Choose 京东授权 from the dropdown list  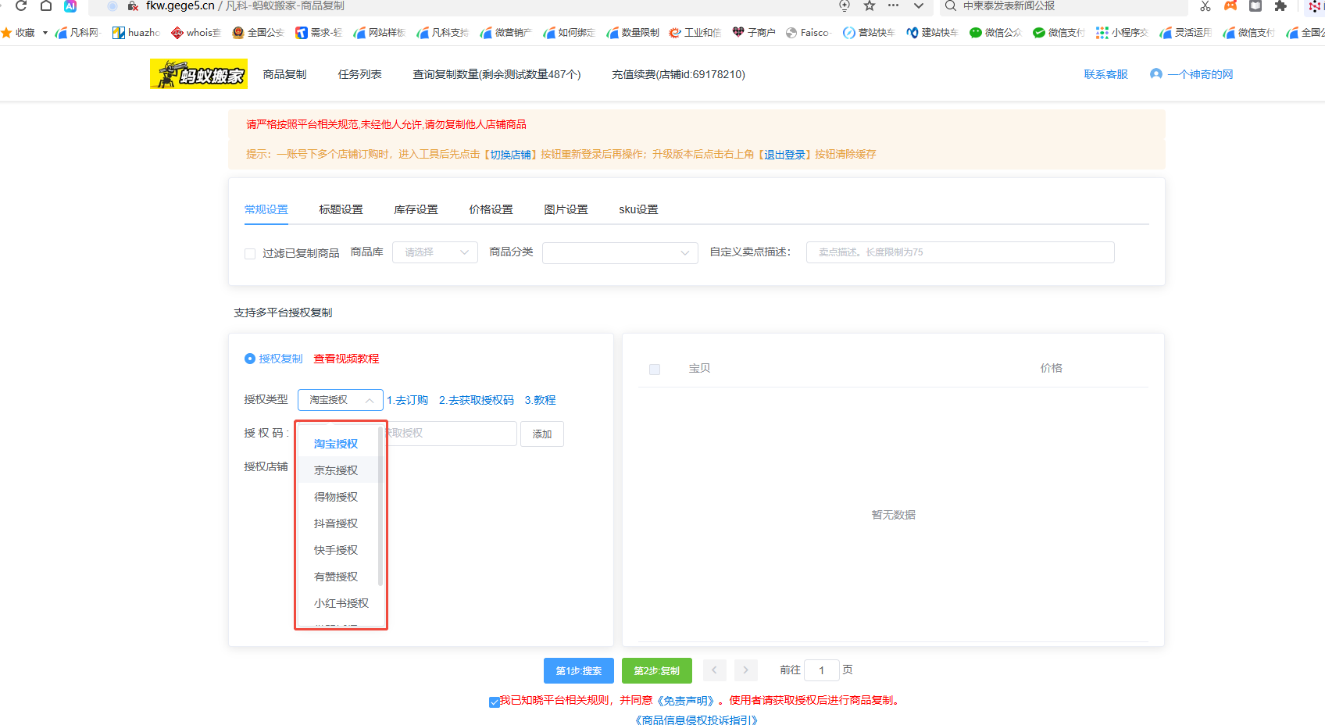click(x=336, y=470)
